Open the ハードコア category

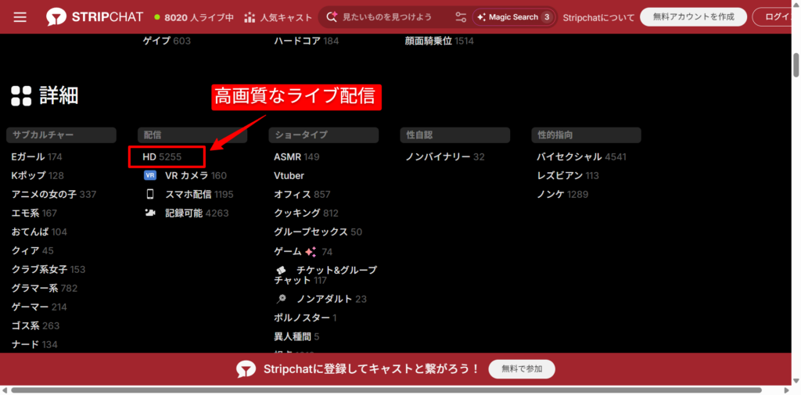(x=307, y=41)
